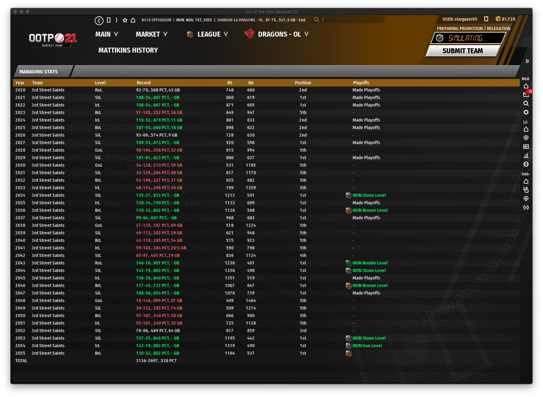The image size is (543, 397).
Task: Expand the MARKET dropdown menu
Action: coord(152,34)
